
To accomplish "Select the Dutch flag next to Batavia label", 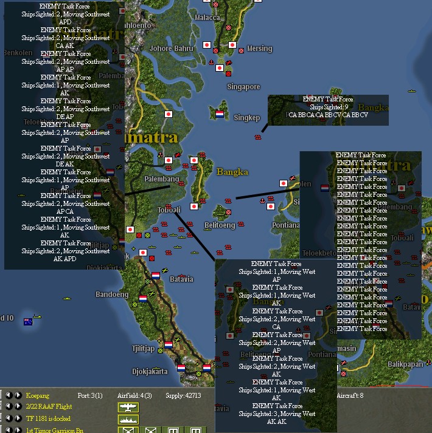I will tap(156, 275).
